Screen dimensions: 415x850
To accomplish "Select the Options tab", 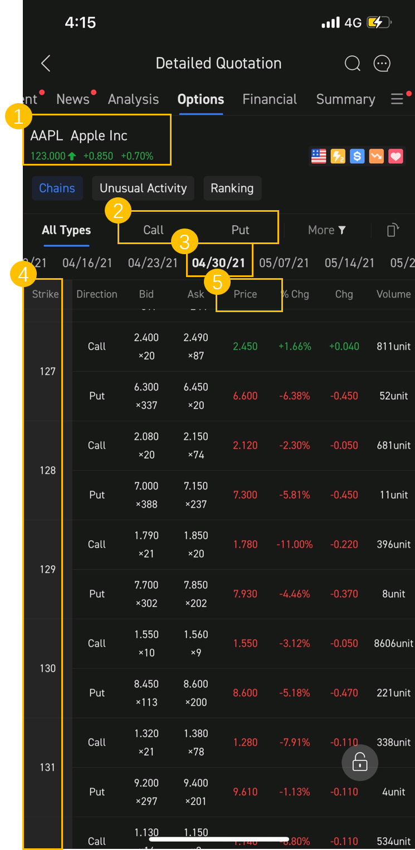I will click(201, 99).
